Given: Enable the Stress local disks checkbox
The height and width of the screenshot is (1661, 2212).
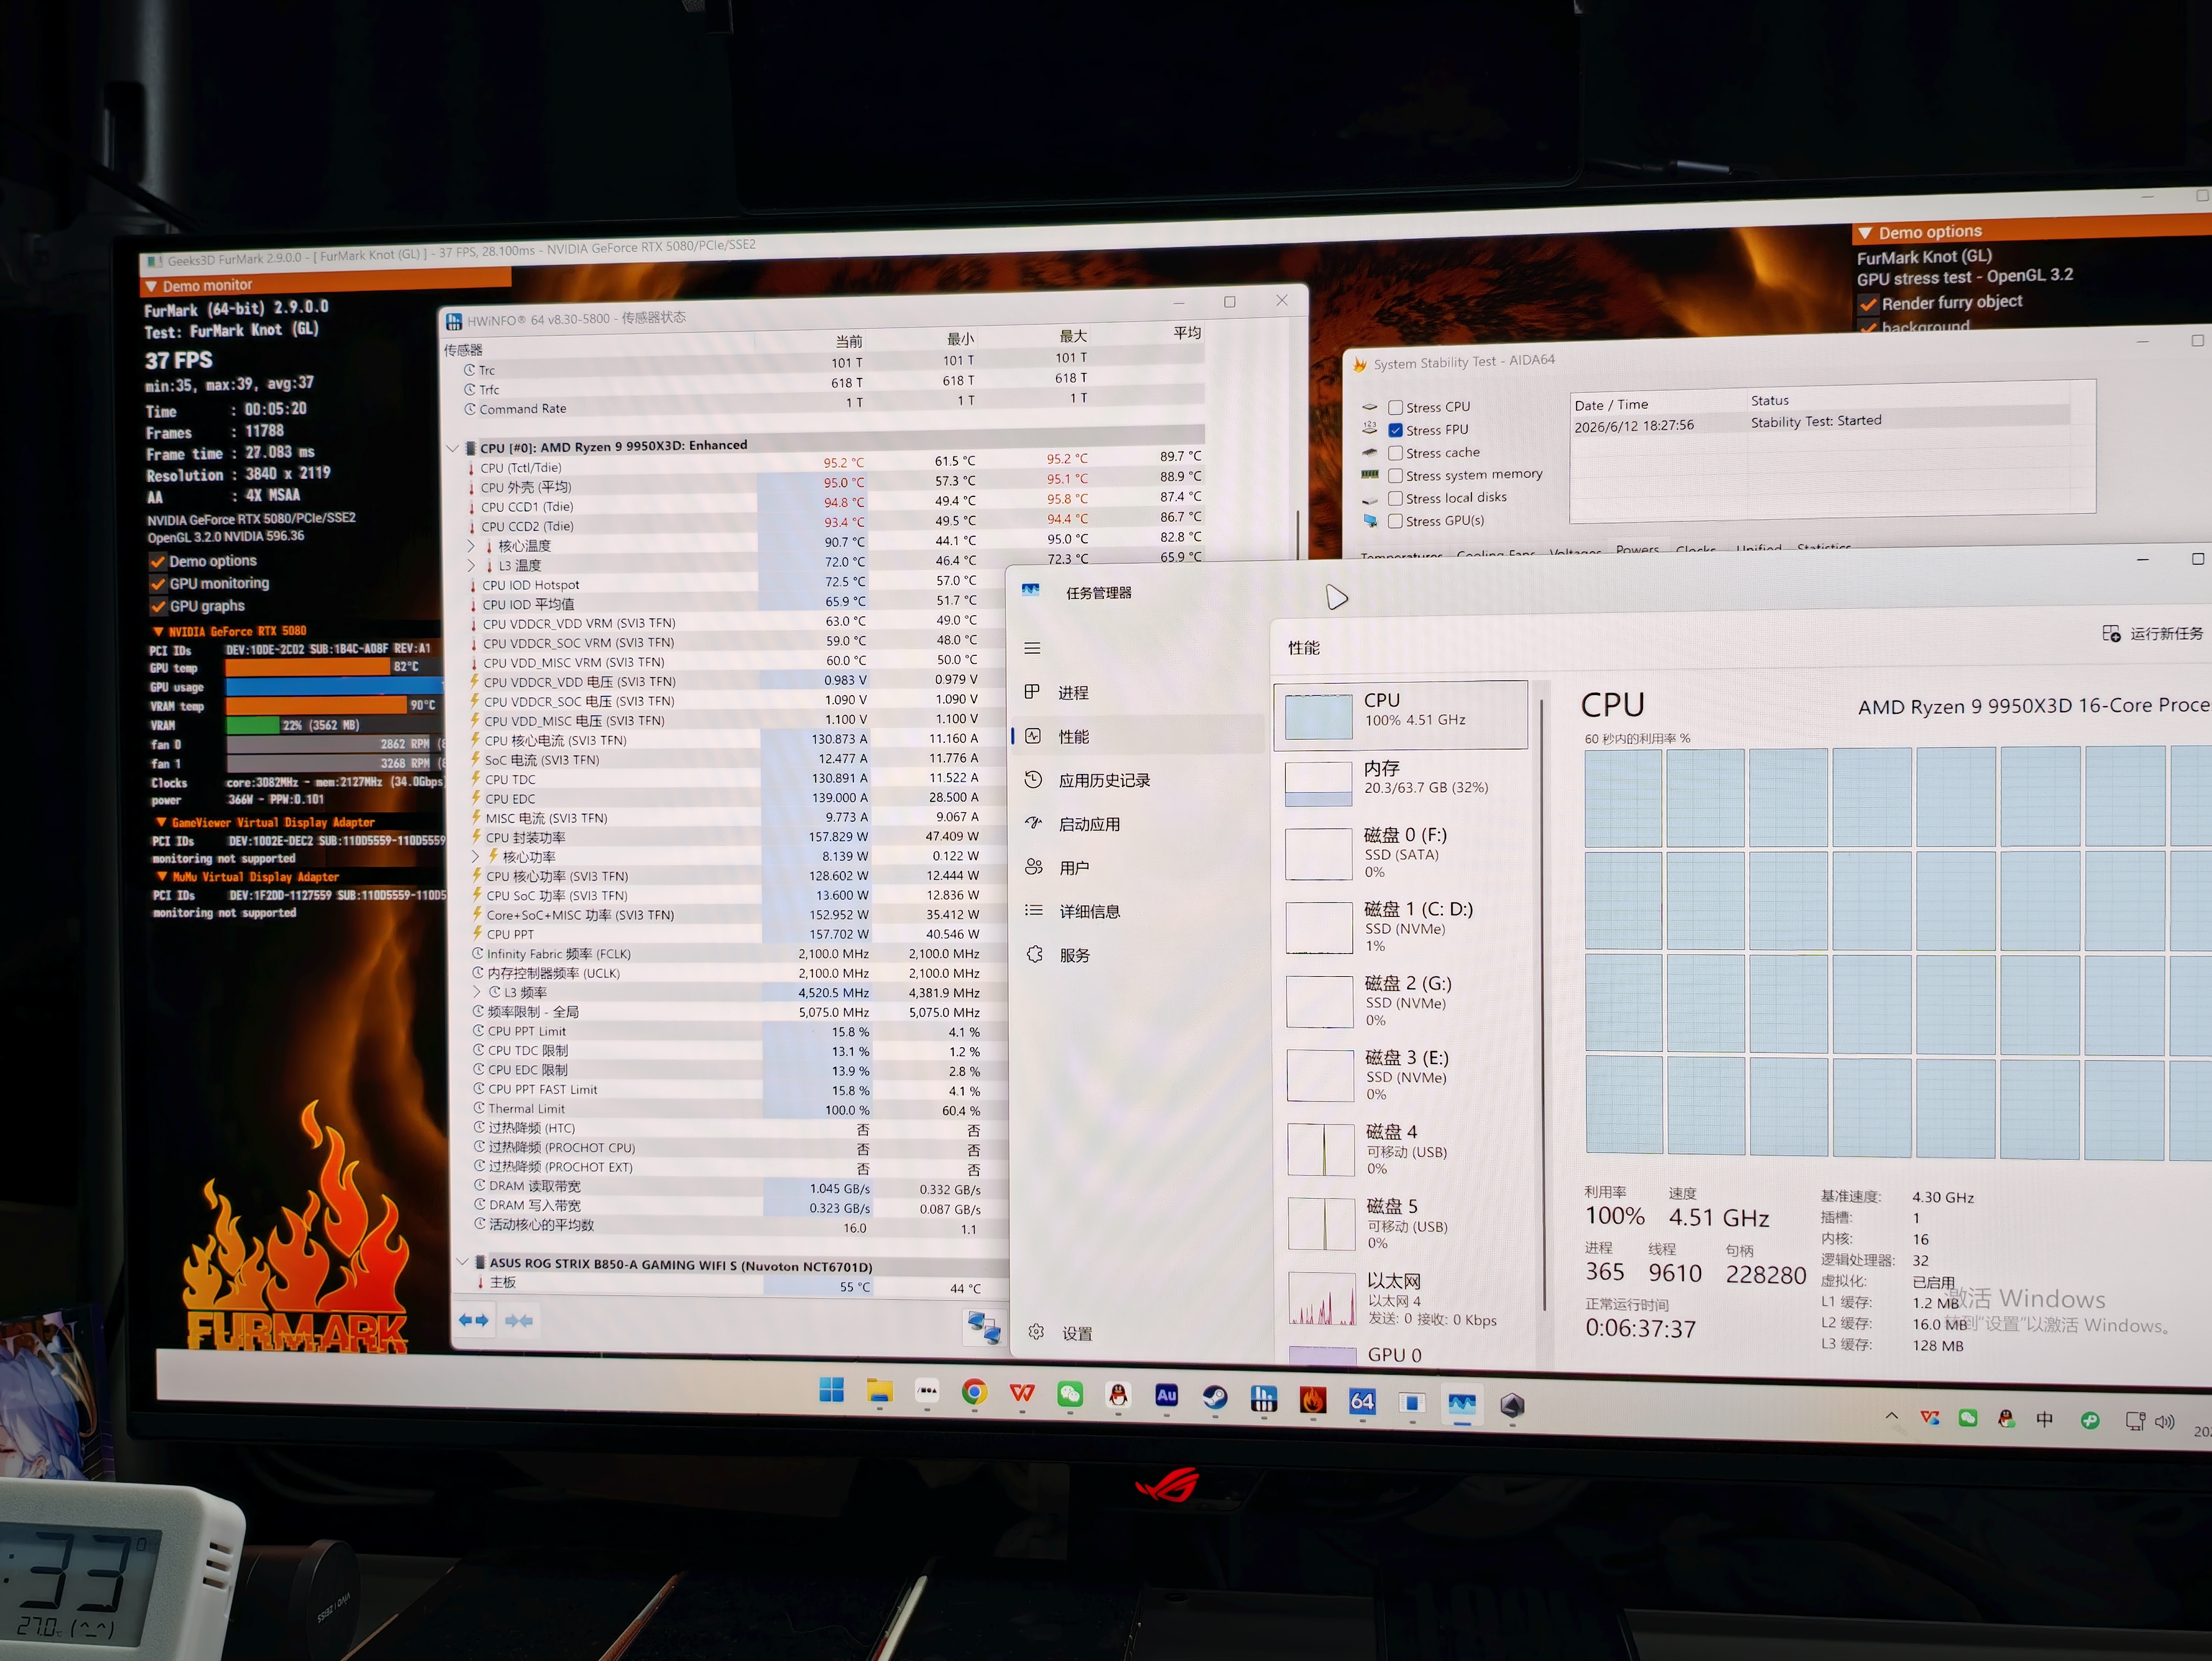Looking at the screenshot, I should click(1396, 499).
